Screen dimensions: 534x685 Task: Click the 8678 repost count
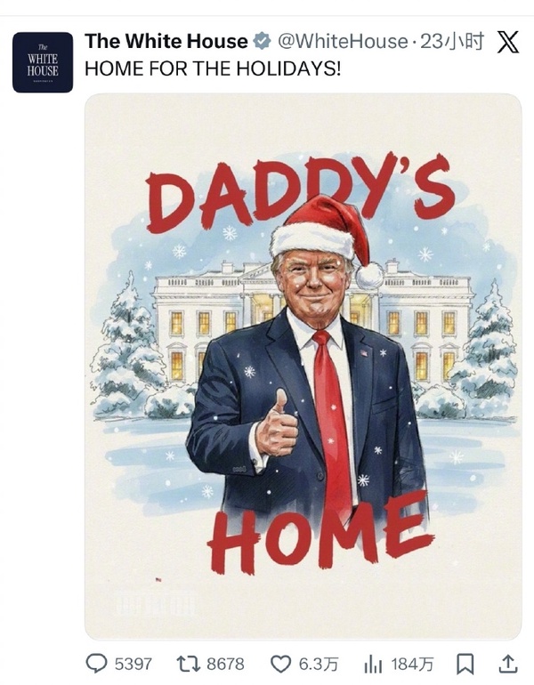click(x=225, y=664)
